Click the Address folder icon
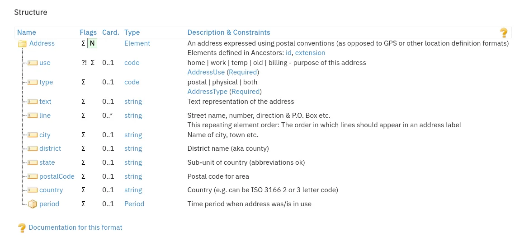 click(x=22, y=44)
